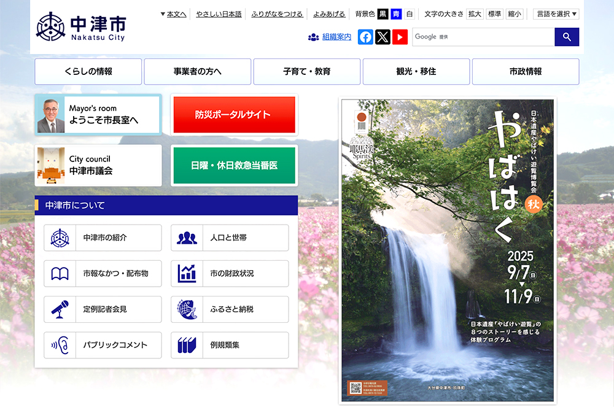Open the 組織案内 link
The height and width of the screenshot is (418, 614).
(x=336, y=37)
